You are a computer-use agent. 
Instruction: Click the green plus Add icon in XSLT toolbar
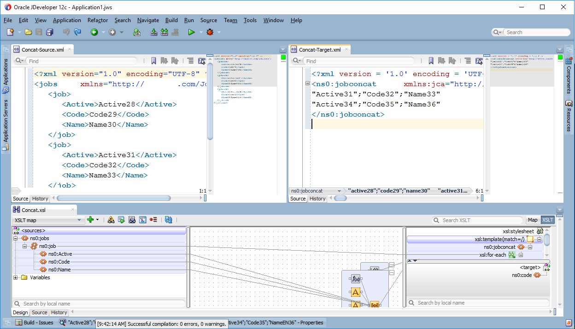90,220
